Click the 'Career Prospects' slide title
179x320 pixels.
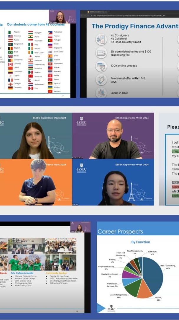120,232
